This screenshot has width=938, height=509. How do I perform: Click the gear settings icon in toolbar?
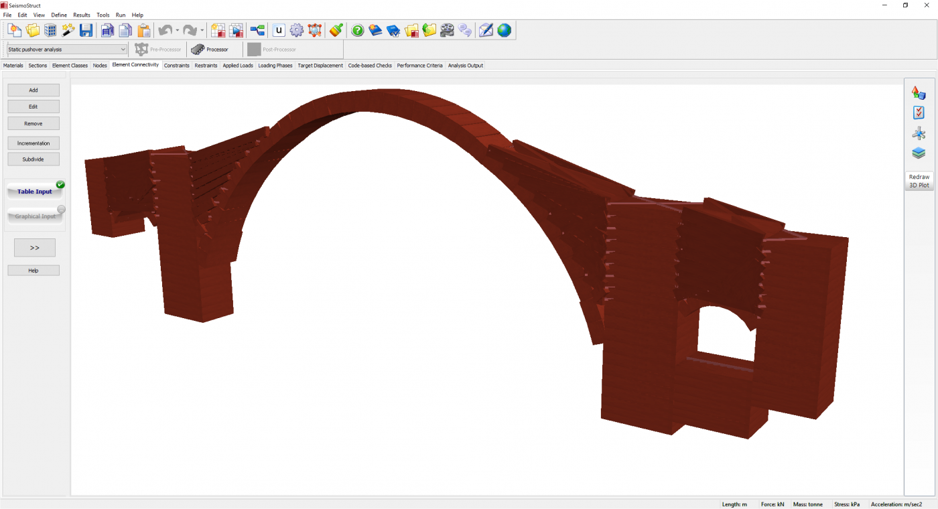[297, 30]
